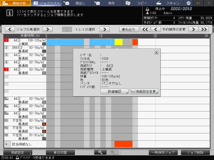Viewport: 214px width, 160px height.
Task: Move job earlier with 予約順序の変更 left arrow
Action: tap(156, 29)
